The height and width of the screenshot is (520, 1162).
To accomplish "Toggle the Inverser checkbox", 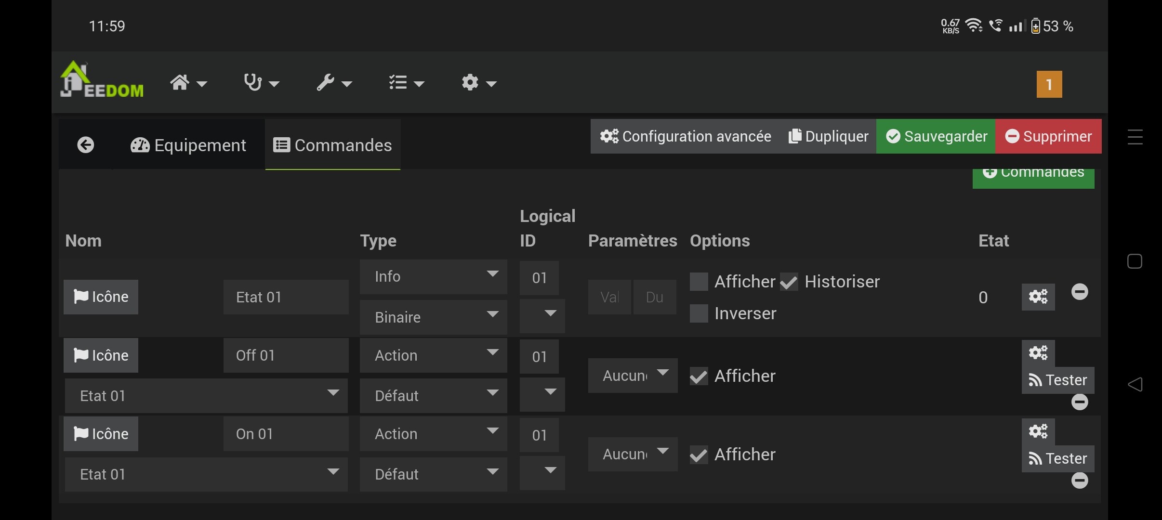I will point(699,314).
